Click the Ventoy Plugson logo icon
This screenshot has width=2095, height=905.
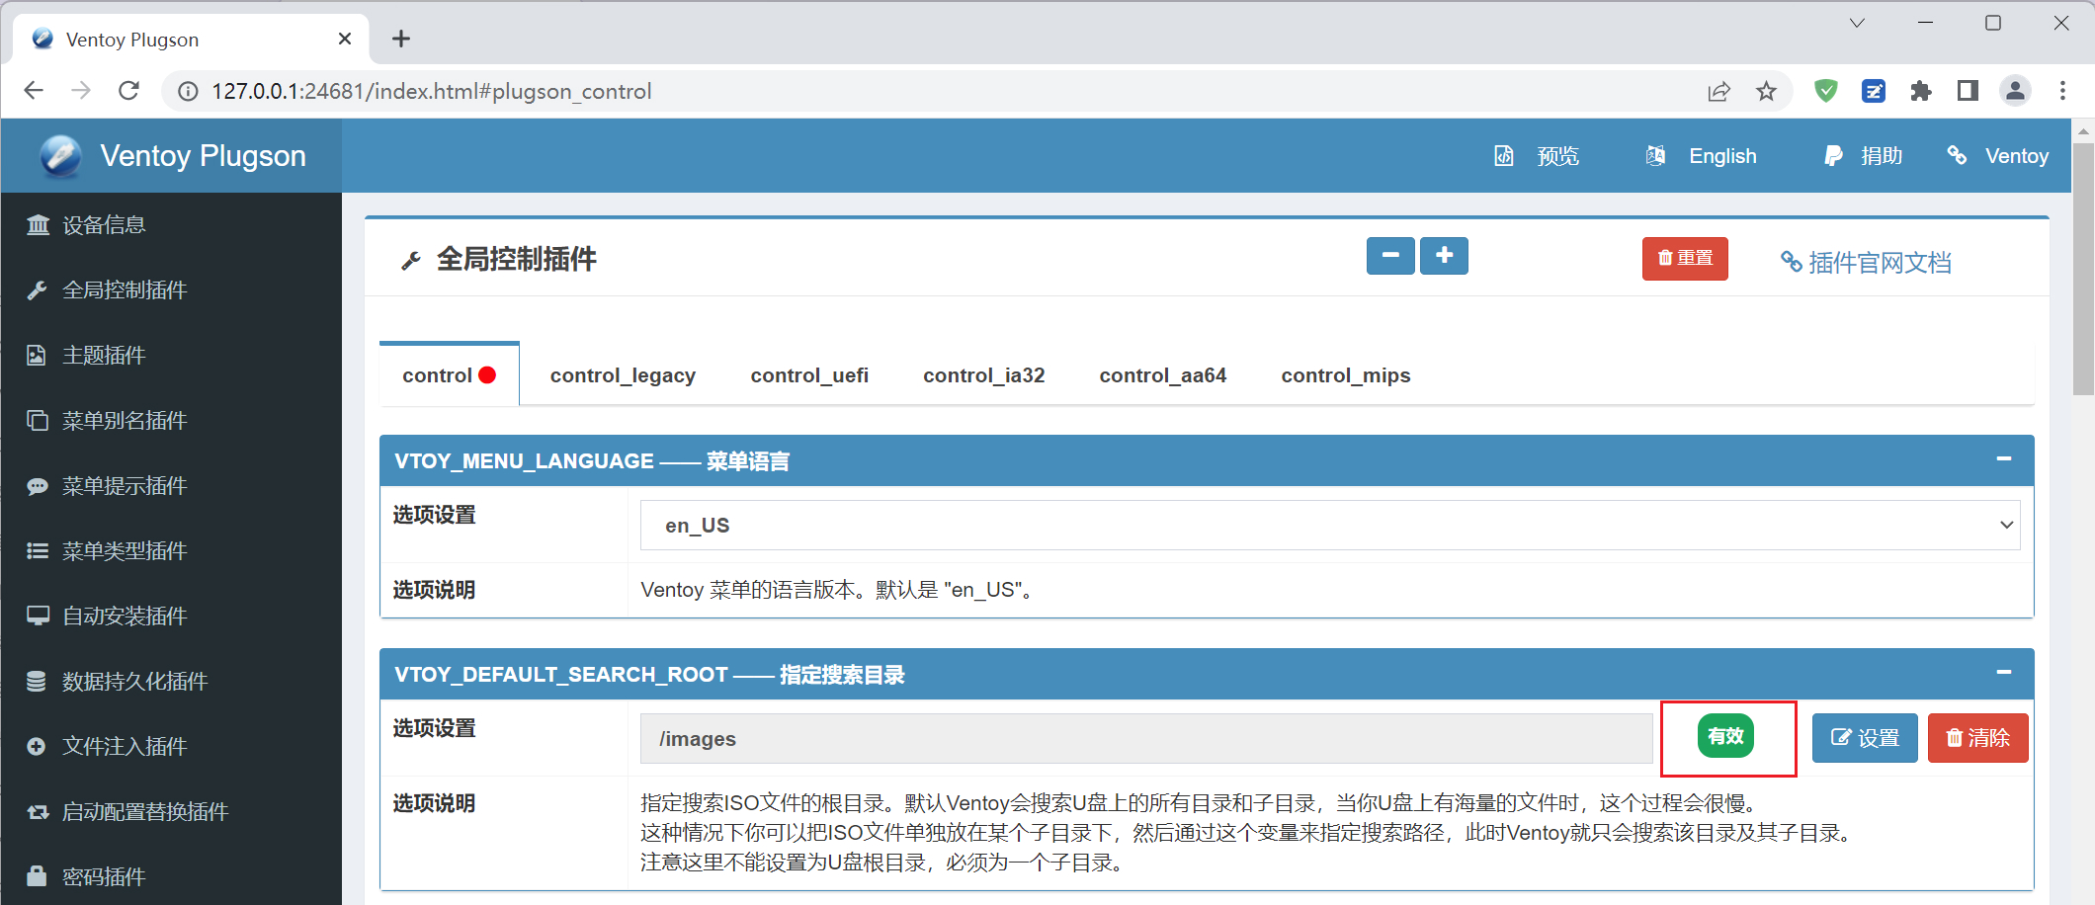[60, 156]
